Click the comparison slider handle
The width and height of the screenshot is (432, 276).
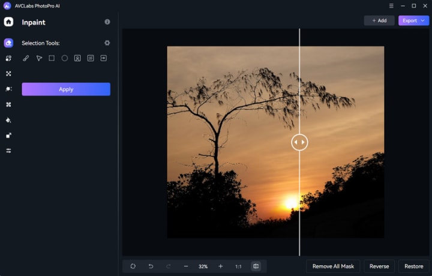click(x=299, y=142)
